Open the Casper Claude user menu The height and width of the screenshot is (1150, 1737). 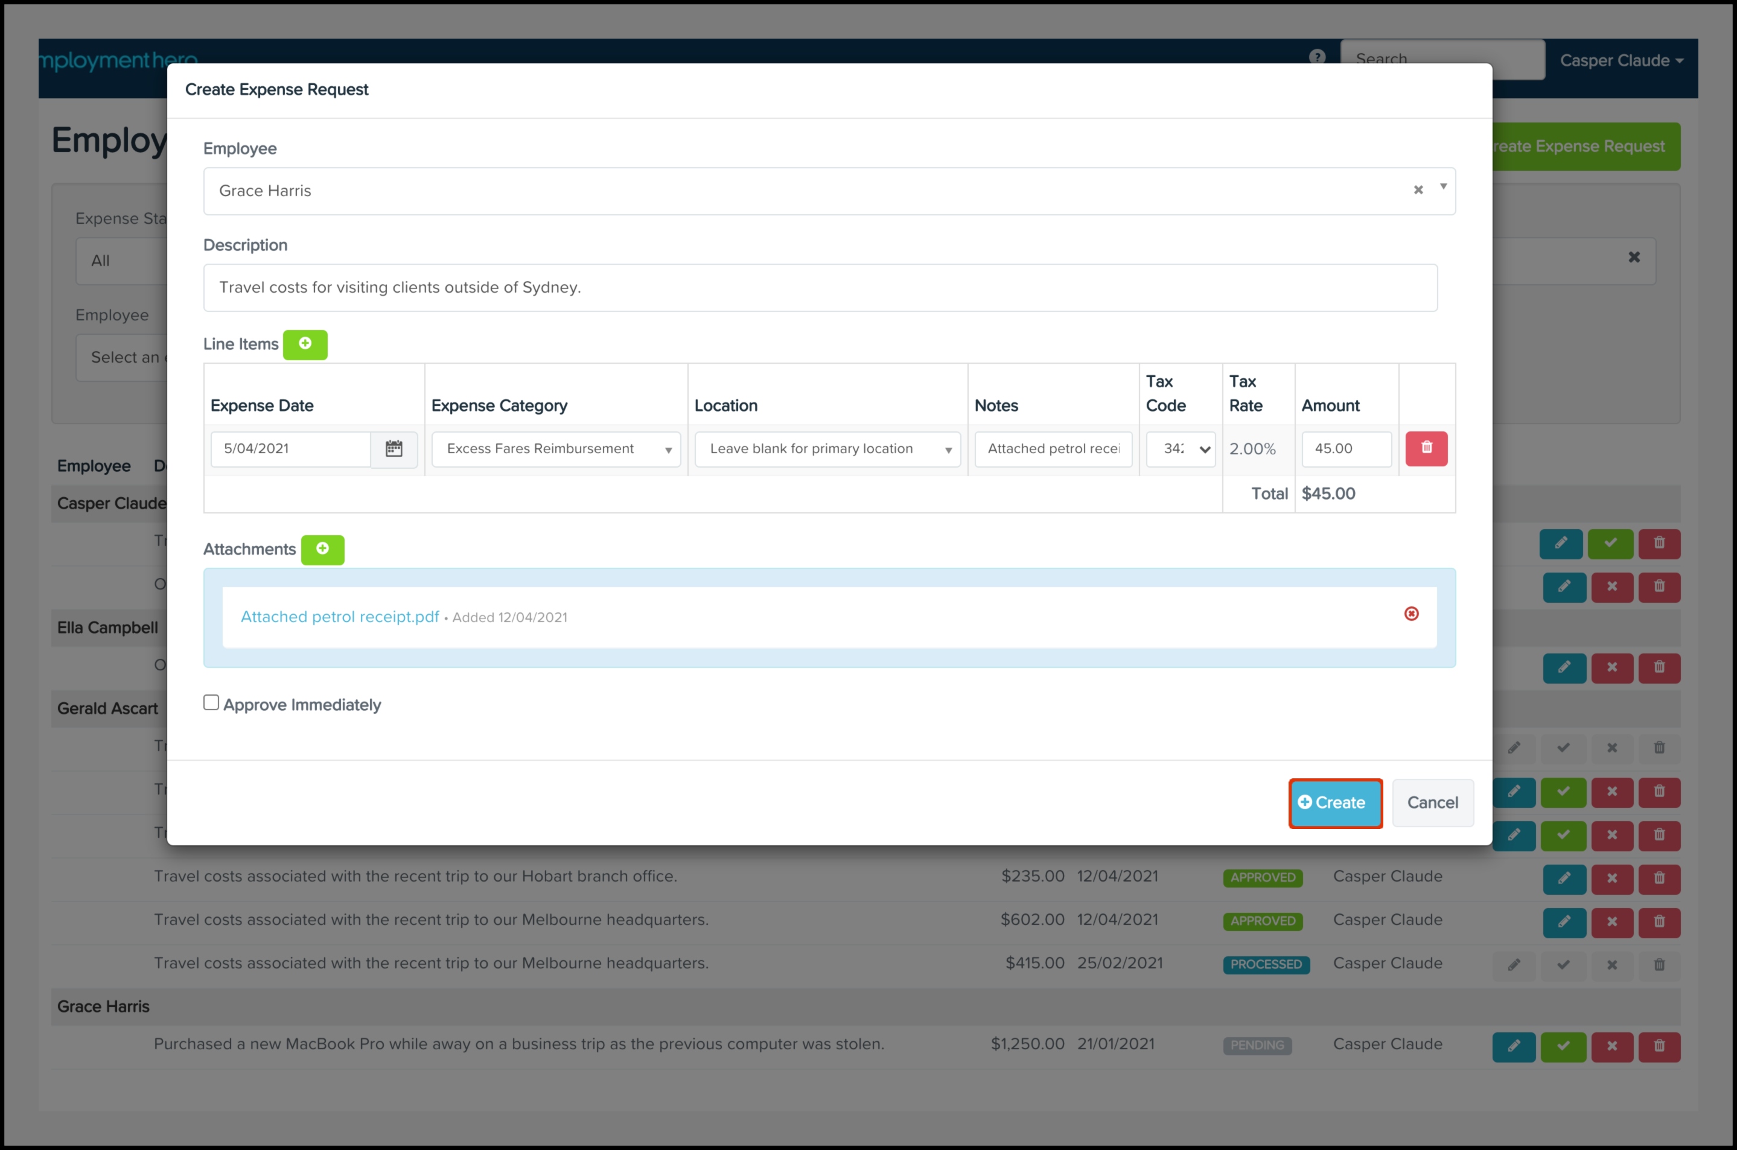point(1621,61)
